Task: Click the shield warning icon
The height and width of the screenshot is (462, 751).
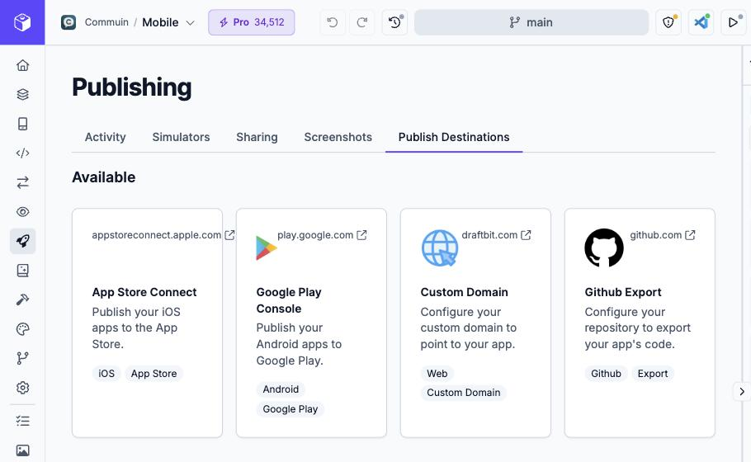Action: tap(668, 22)
